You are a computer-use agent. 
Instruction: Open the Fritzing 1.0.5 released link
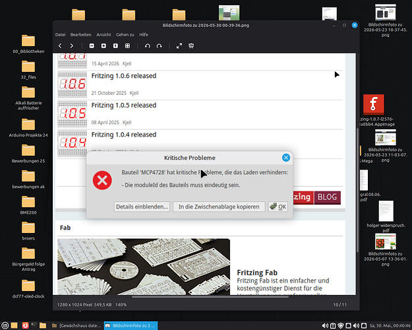click(124, 105)
